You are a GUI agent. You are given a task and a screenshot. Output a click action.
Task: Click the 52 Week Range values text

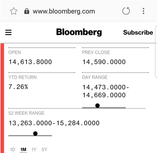pos(54,123)
